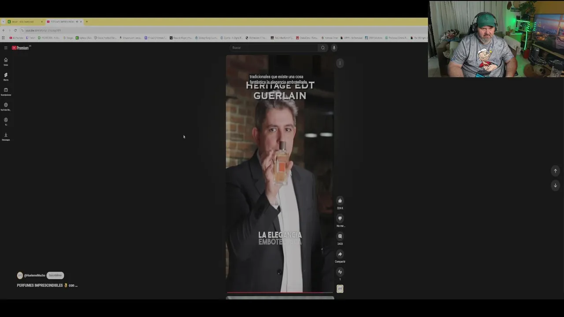Open the Donkey Kong Country bookmark

(x=206, y=38)
